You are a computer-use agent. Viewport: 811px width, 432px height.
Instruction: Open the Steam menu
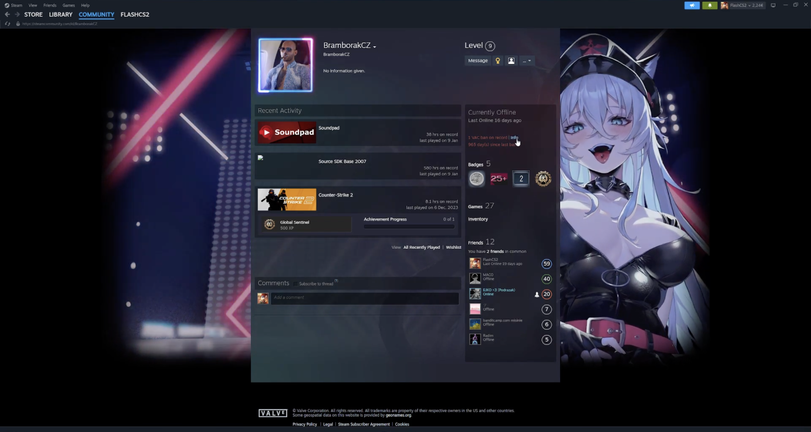(16, 5)
